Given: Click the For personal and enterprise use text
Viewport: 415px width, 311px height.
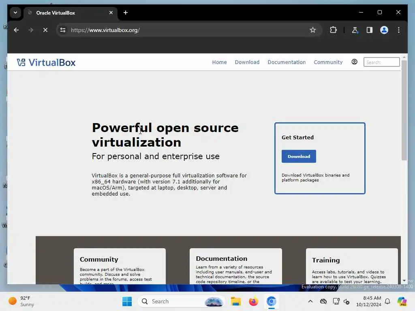Looking at the screenshot, I should click(156, 156).
